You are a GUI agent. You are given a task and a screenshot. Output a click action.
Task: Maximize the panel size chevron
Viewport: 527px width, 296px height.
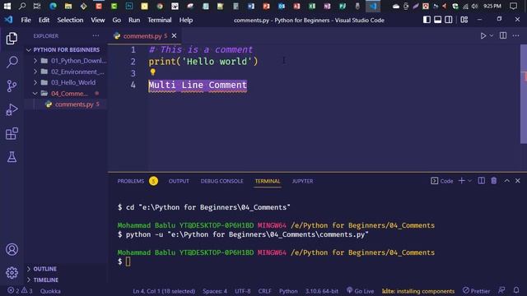click(506, 181)
